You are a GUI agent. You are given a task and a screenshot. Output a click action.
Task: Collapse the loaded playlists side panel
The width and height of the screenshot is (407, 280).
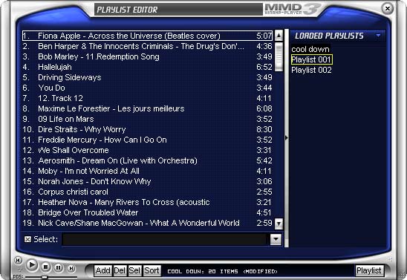pos(287,138)
